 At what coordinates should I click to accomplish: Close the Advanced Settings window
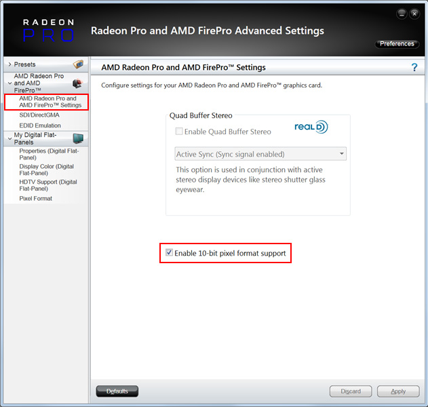click(414, 14)
